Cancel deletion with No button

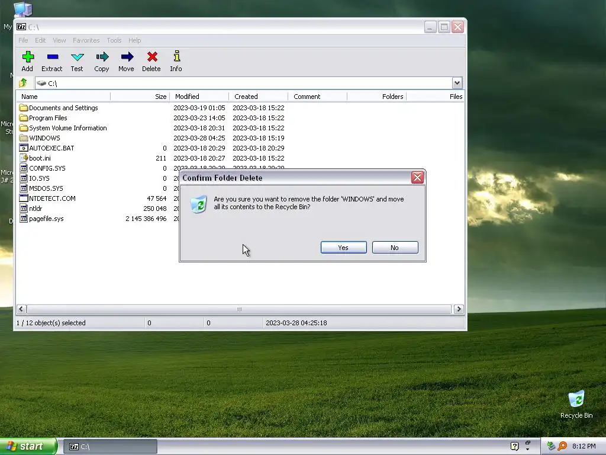395,248
